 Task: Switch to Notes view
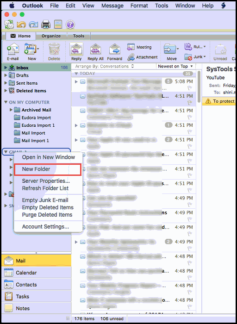pyautogui.click(x=37, y=308)
